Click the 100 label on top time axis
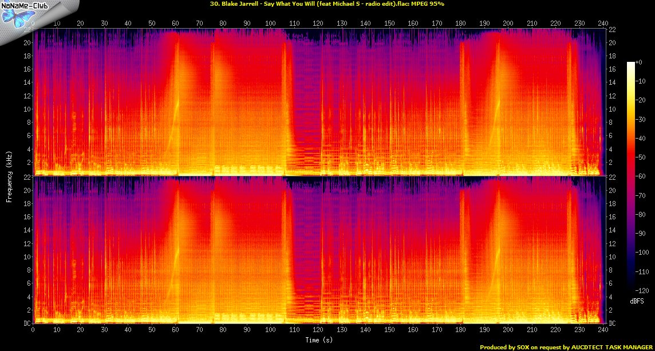Viewport: 655px width, 351px height. point(270,23)
